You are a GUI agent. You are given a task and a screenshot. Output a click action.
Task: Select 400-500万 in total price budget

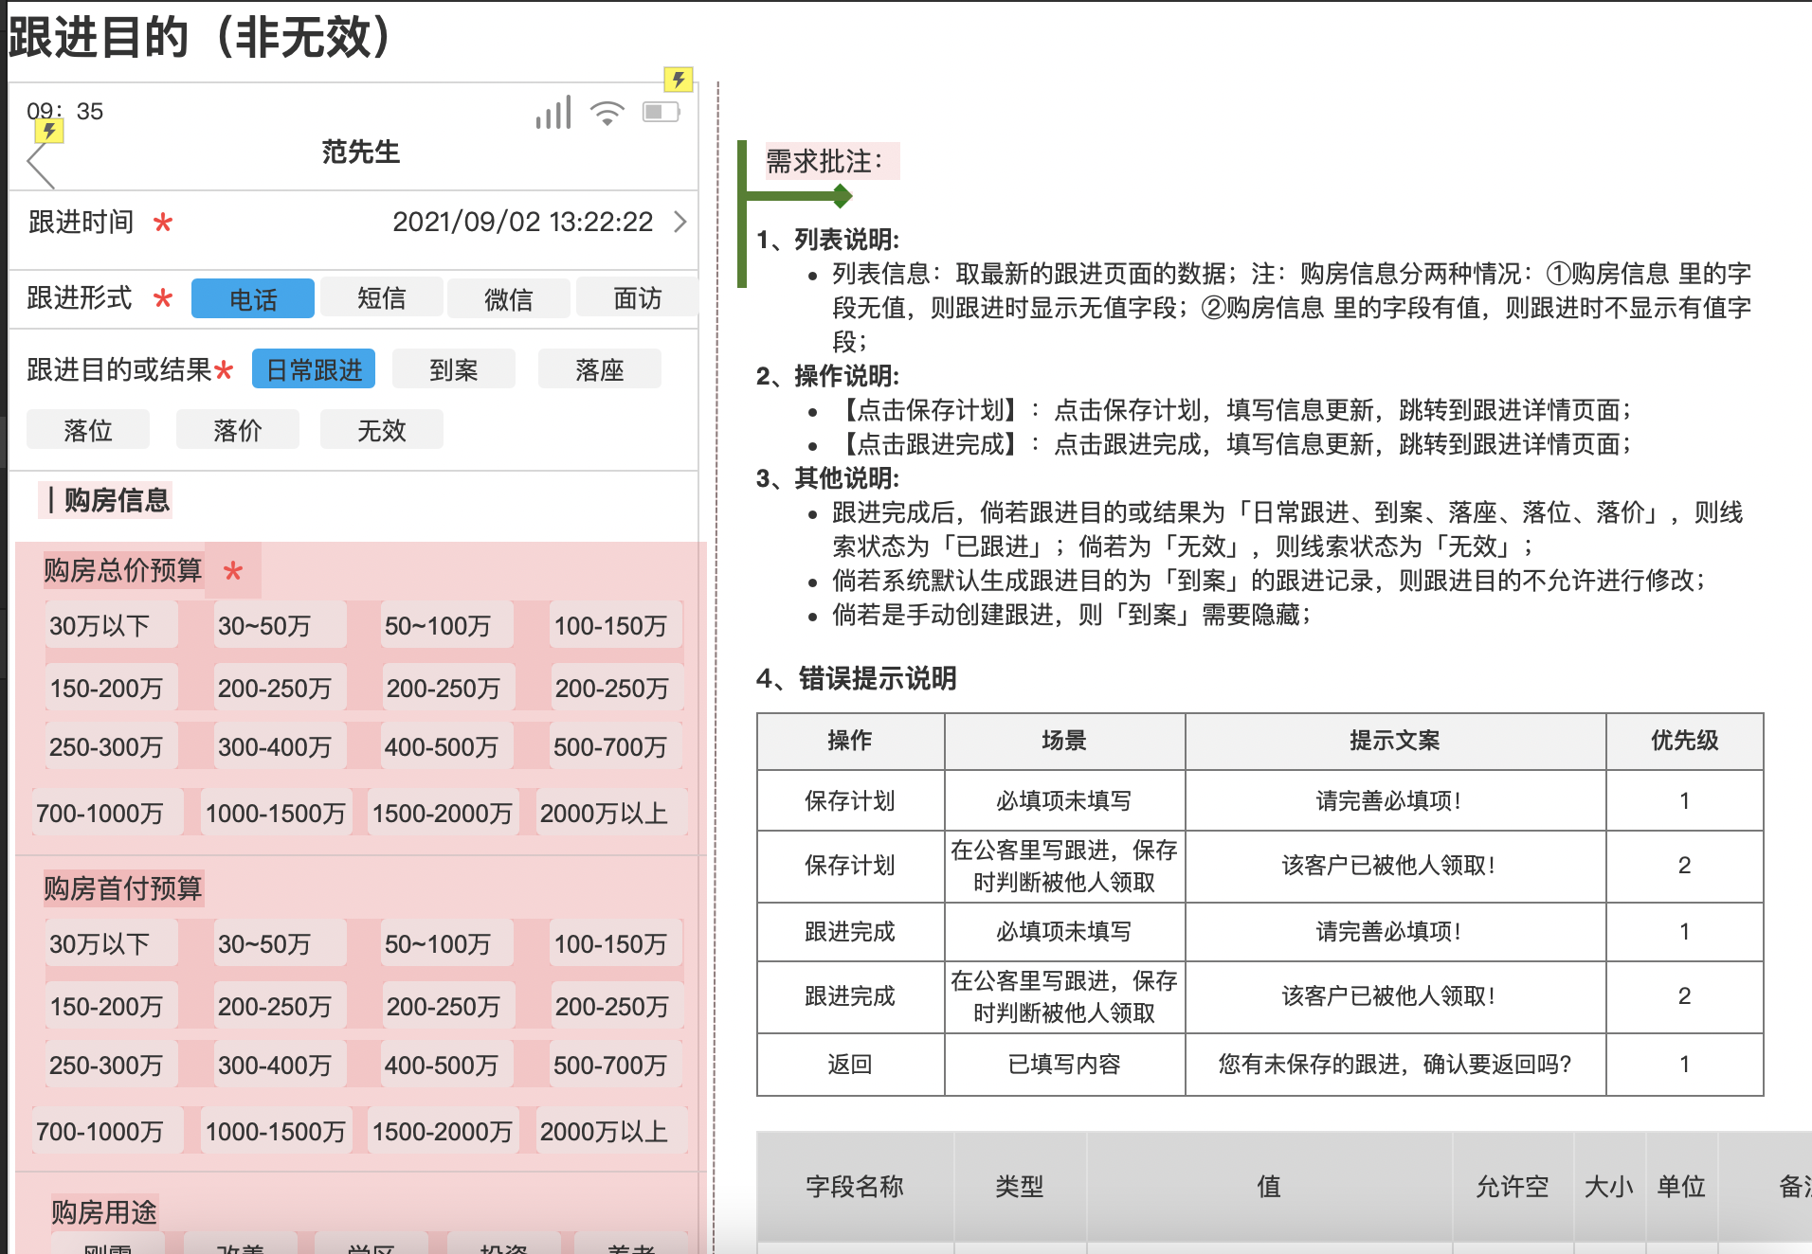tap(447, 746)
